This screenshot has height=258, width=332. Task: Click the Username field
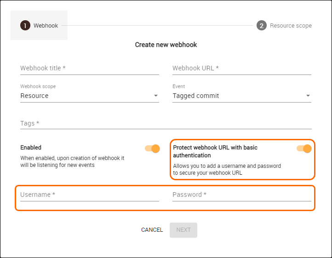(x=89, y=195)
